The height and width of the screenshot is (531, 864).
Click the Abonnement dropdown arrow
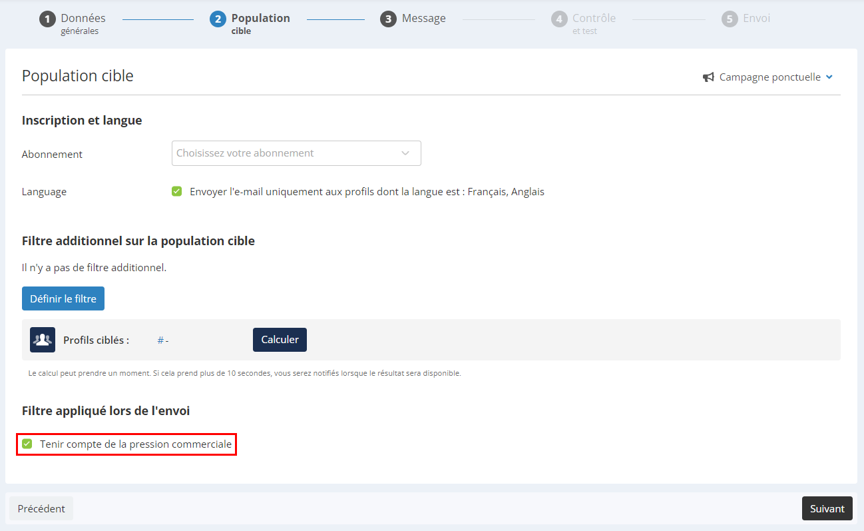[x=405, y=153]
